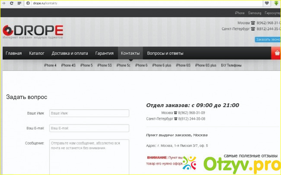
Task: Click into the Сообщение text area
Action: click(x=89, y=156)
